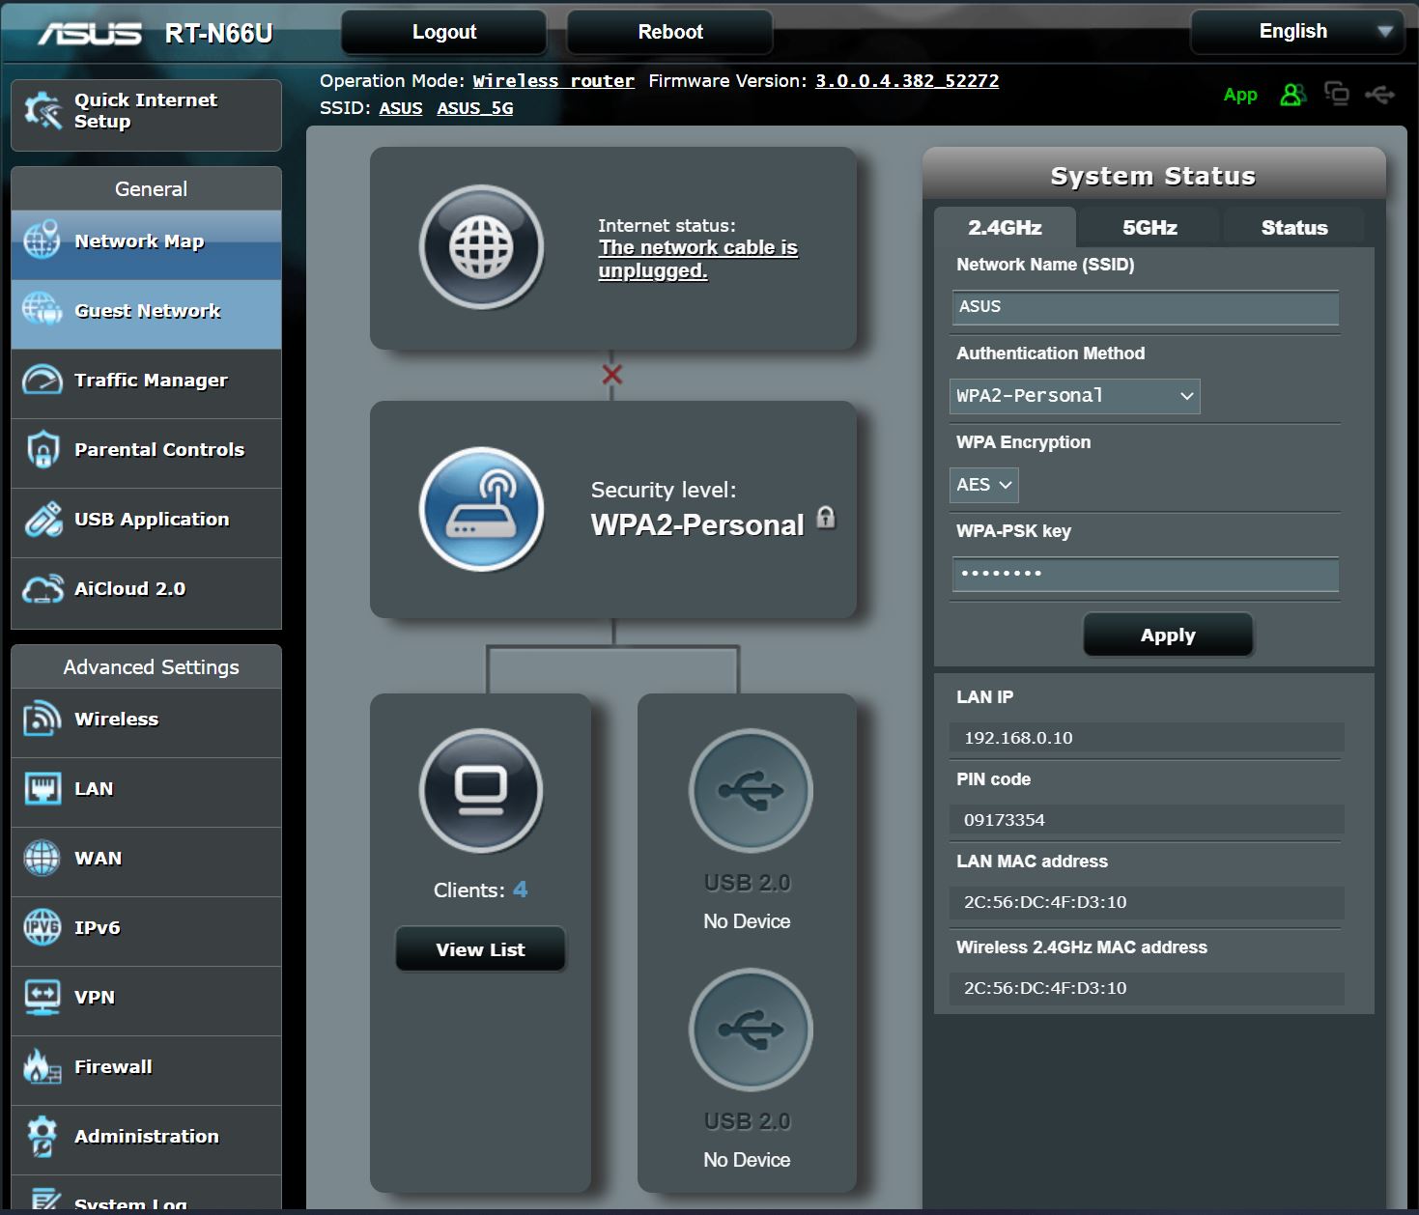1419x1215 pixels.
Task: Open Wireless advanced settings
Action: pyautogui.click(x=147, y=723)
